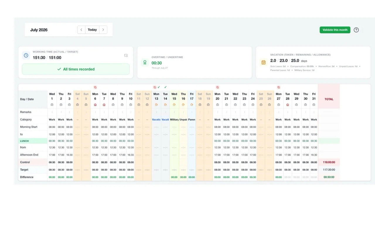The image size is (375, 234).
Task: Go to the next month
Action: (103, 30)
